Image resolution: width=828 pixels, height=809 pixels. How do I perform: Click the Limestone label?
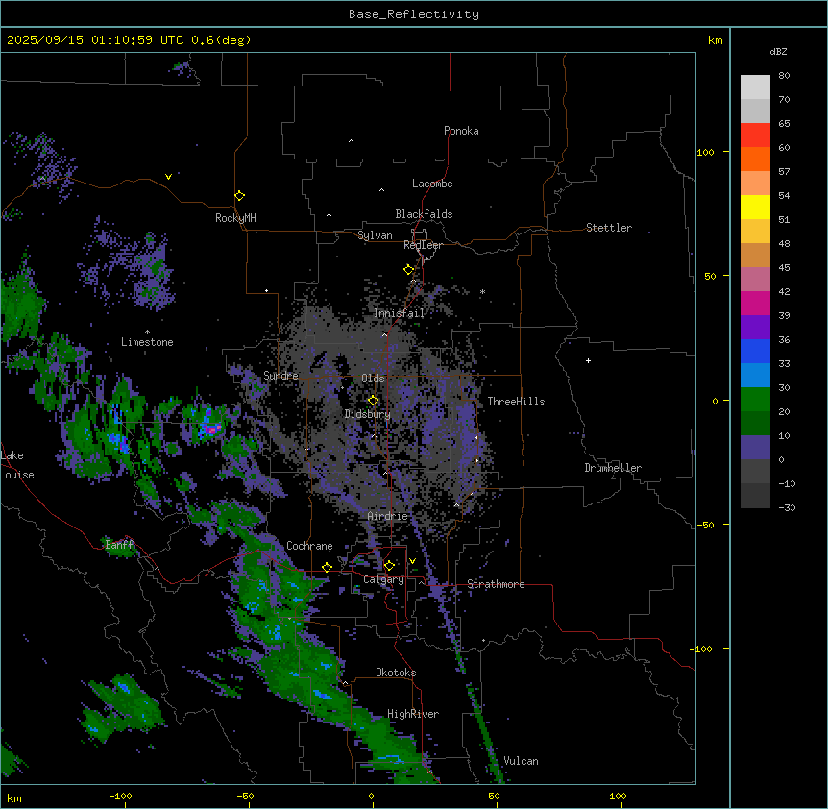[147, 342]
